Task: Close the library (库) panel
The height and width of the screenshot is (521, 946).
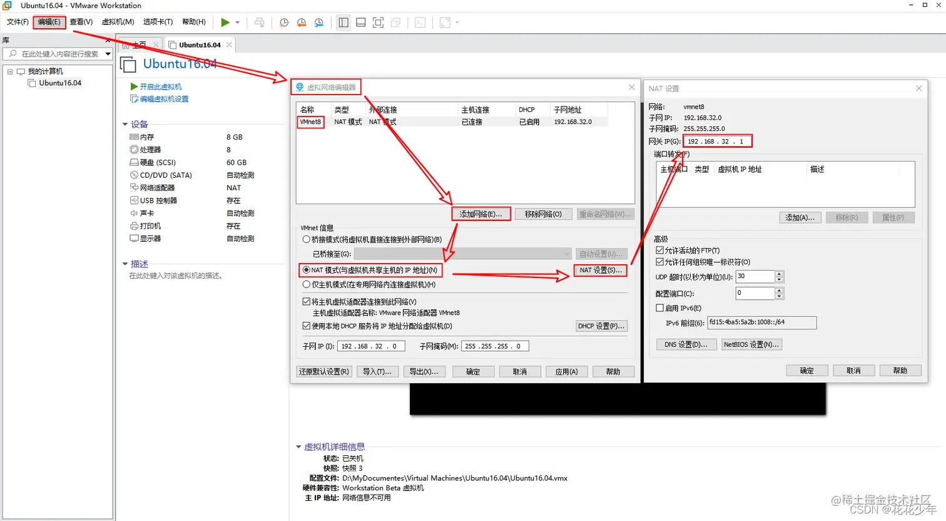Action: click(x=108, y=40)
